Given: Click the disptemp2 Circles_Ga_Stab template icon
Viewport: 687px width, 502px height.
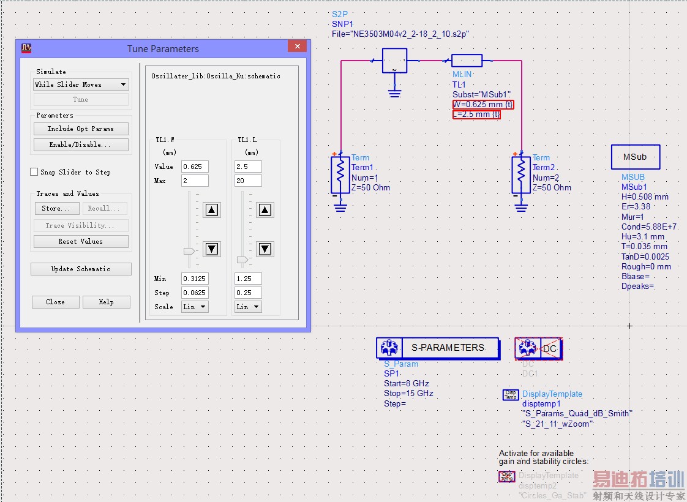Looking at the screenshot, I should pos(507,476).
